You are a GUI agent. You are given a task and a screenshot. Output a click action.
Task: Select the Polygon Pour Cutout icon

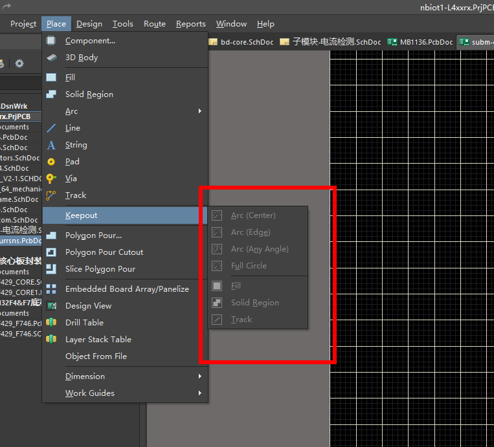tap(51, 252)
